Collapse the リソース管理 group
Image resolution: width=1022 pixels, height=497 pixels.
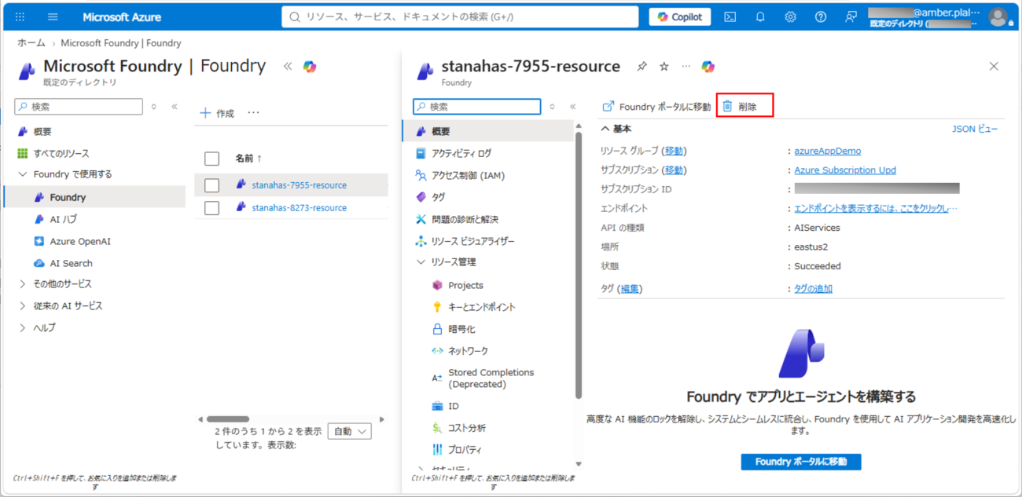[421, 261]
